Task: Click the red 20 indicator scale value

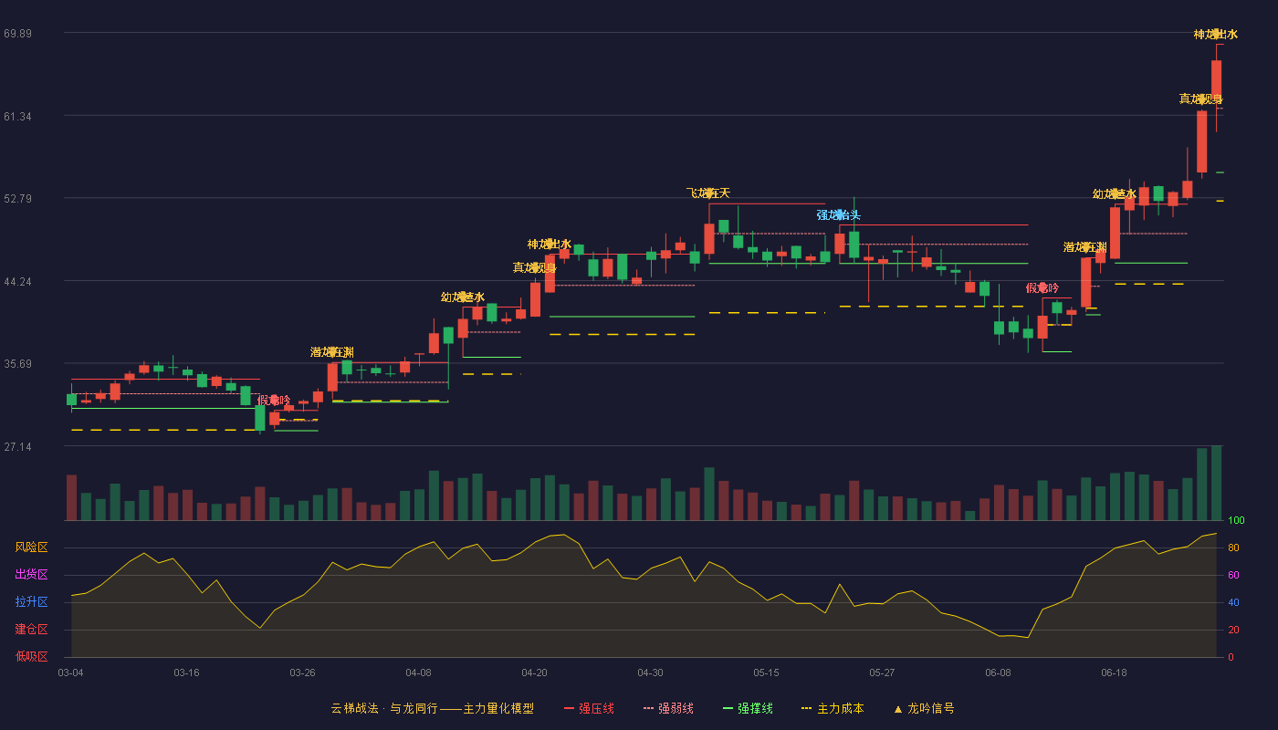Action: (1233, 630)
